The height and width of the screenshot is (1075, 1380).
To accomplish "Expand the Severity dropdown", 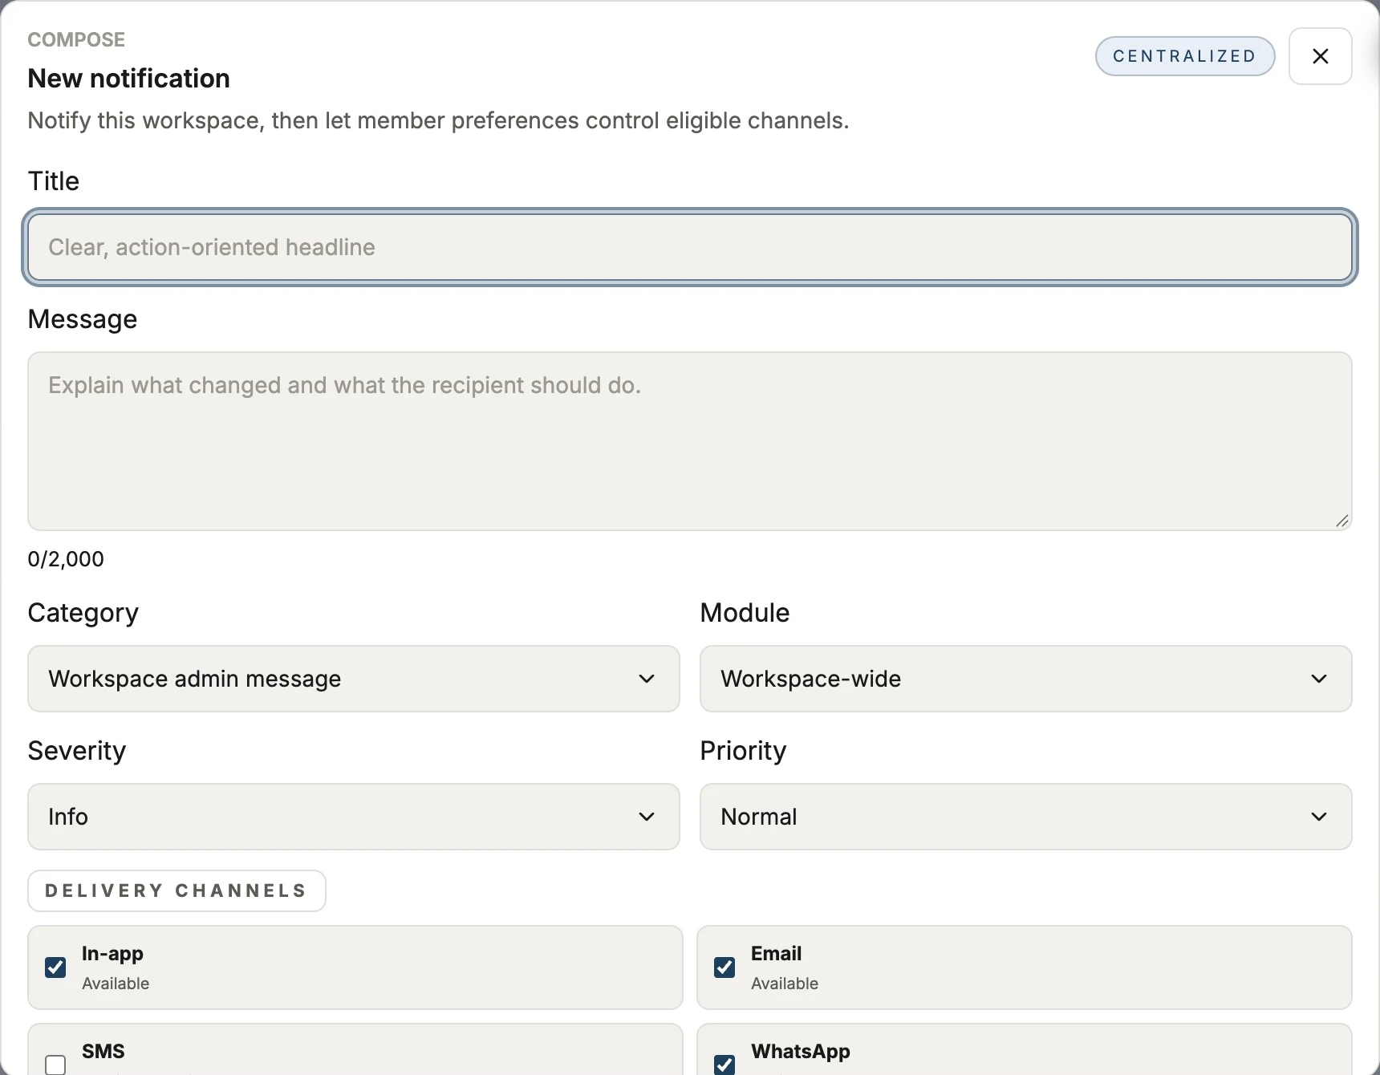I will pyautogui.click(x=354, y=817).
